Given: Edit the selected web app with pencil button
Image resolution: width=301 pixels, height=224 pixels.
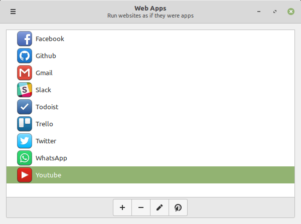Looking at the screenshot, I should point(160,207).
